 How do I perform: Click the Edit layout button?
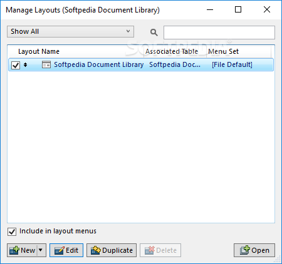(66, 250)
